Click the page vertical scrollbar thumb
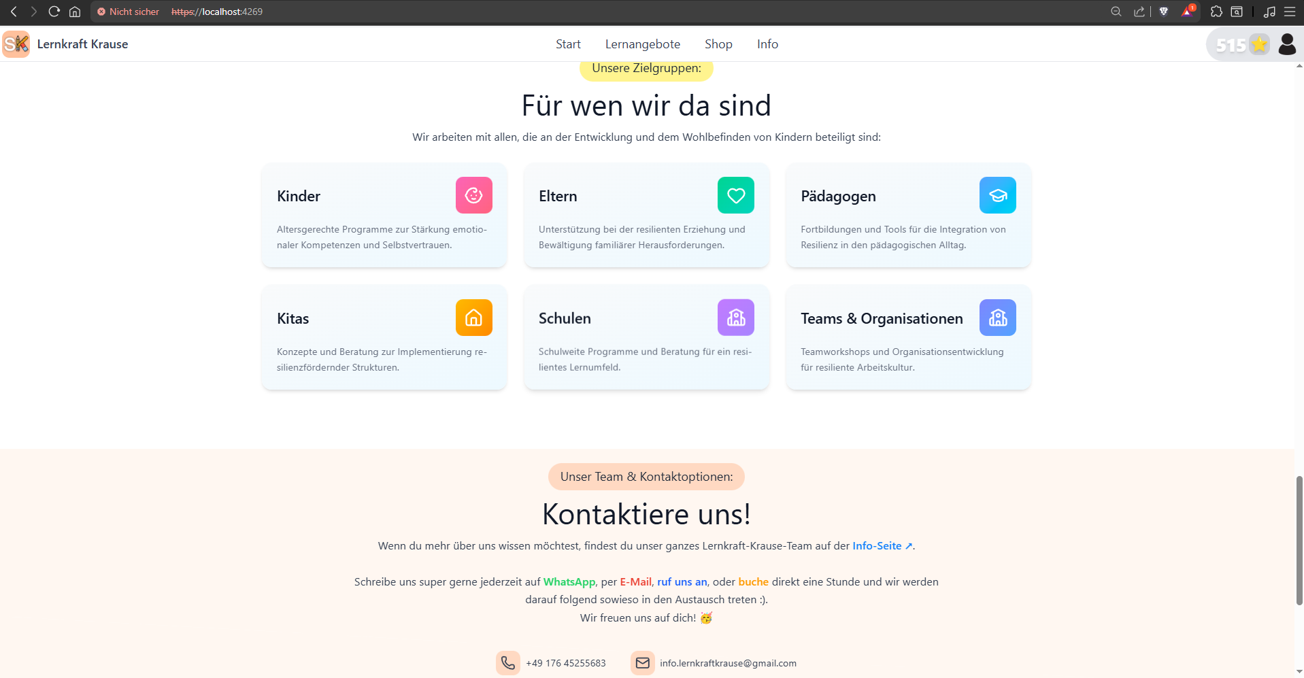This screenshot has width=1304, height=678. 1299,541
